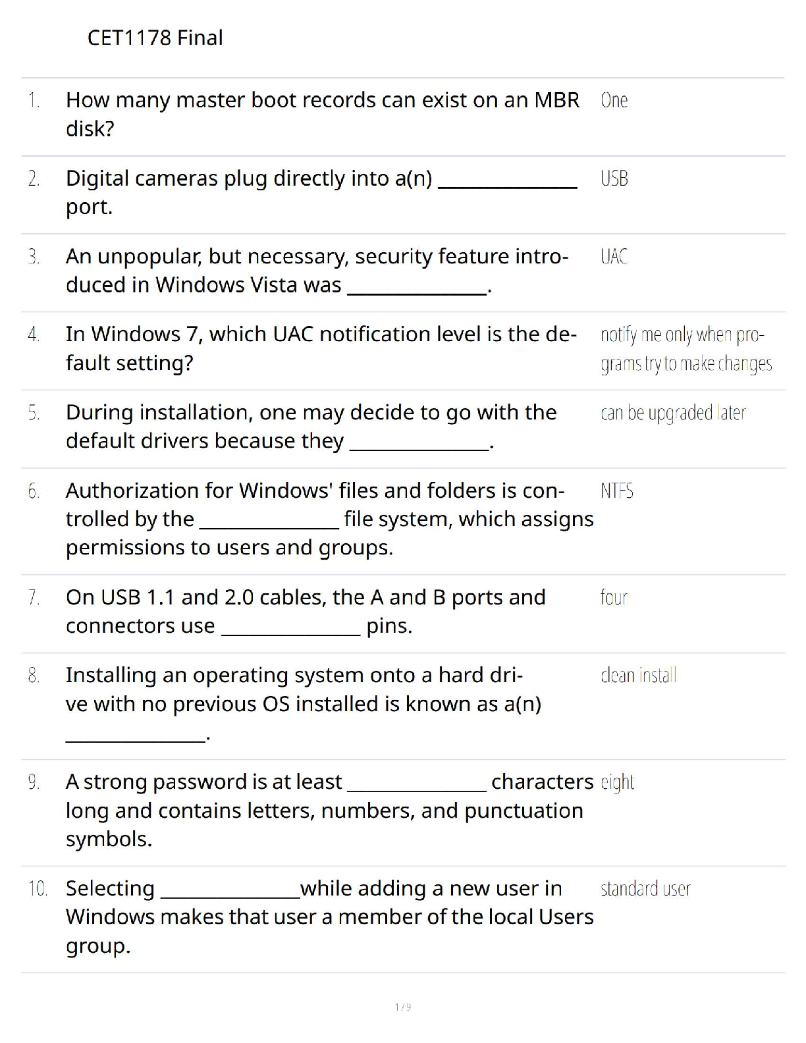Click the blank before 'file system' in question 6
Viewport: 806px width, 1043px height.
click(x=269, y=526)
